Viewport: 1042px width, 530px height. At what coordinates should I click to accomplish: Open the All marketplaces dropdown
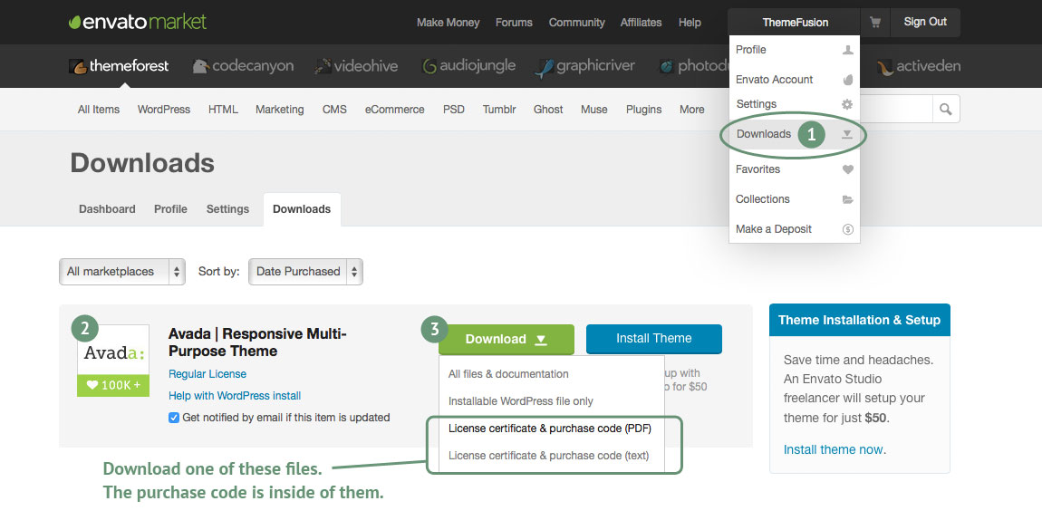(x=122, y=272)
